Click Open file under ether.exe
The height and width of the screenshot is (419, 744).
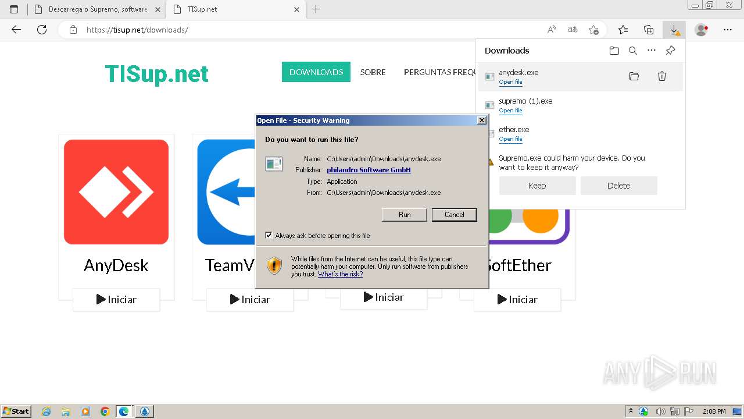click(510, 139)
